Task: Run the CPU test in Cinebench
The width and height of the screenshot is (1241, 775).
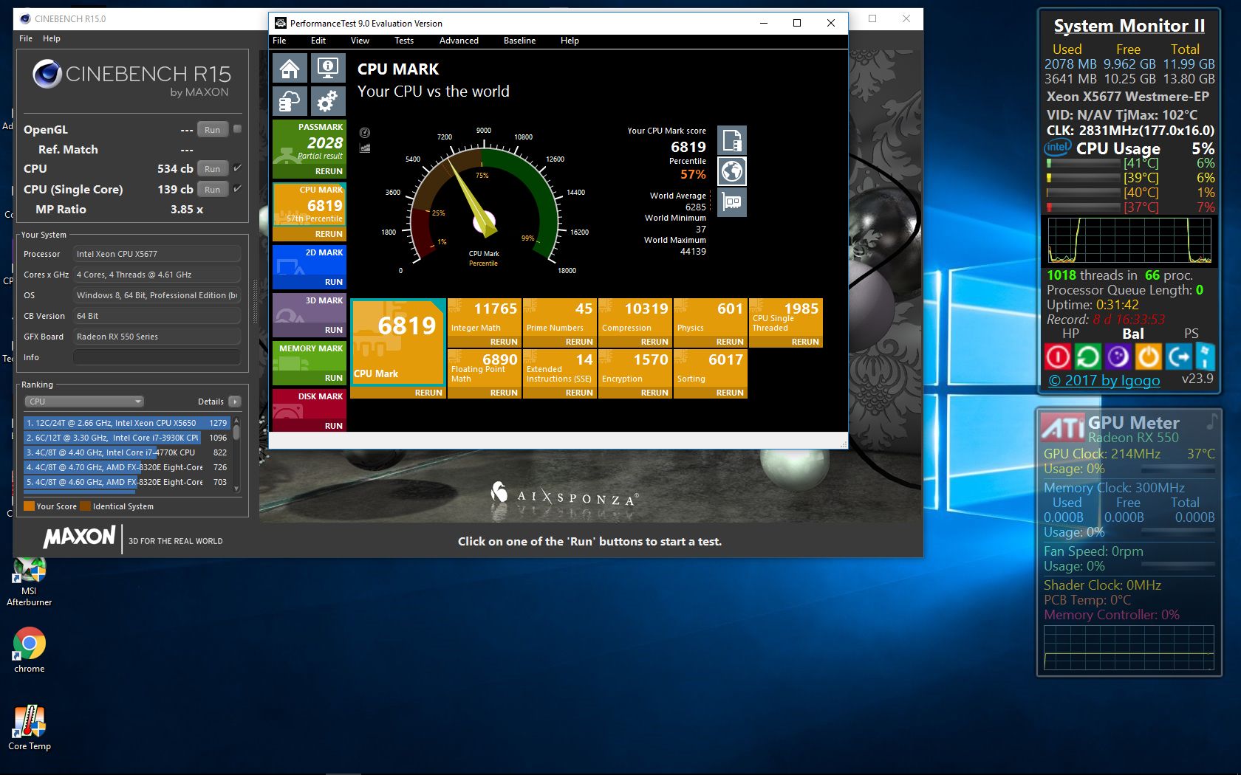Action: [213, 168]
